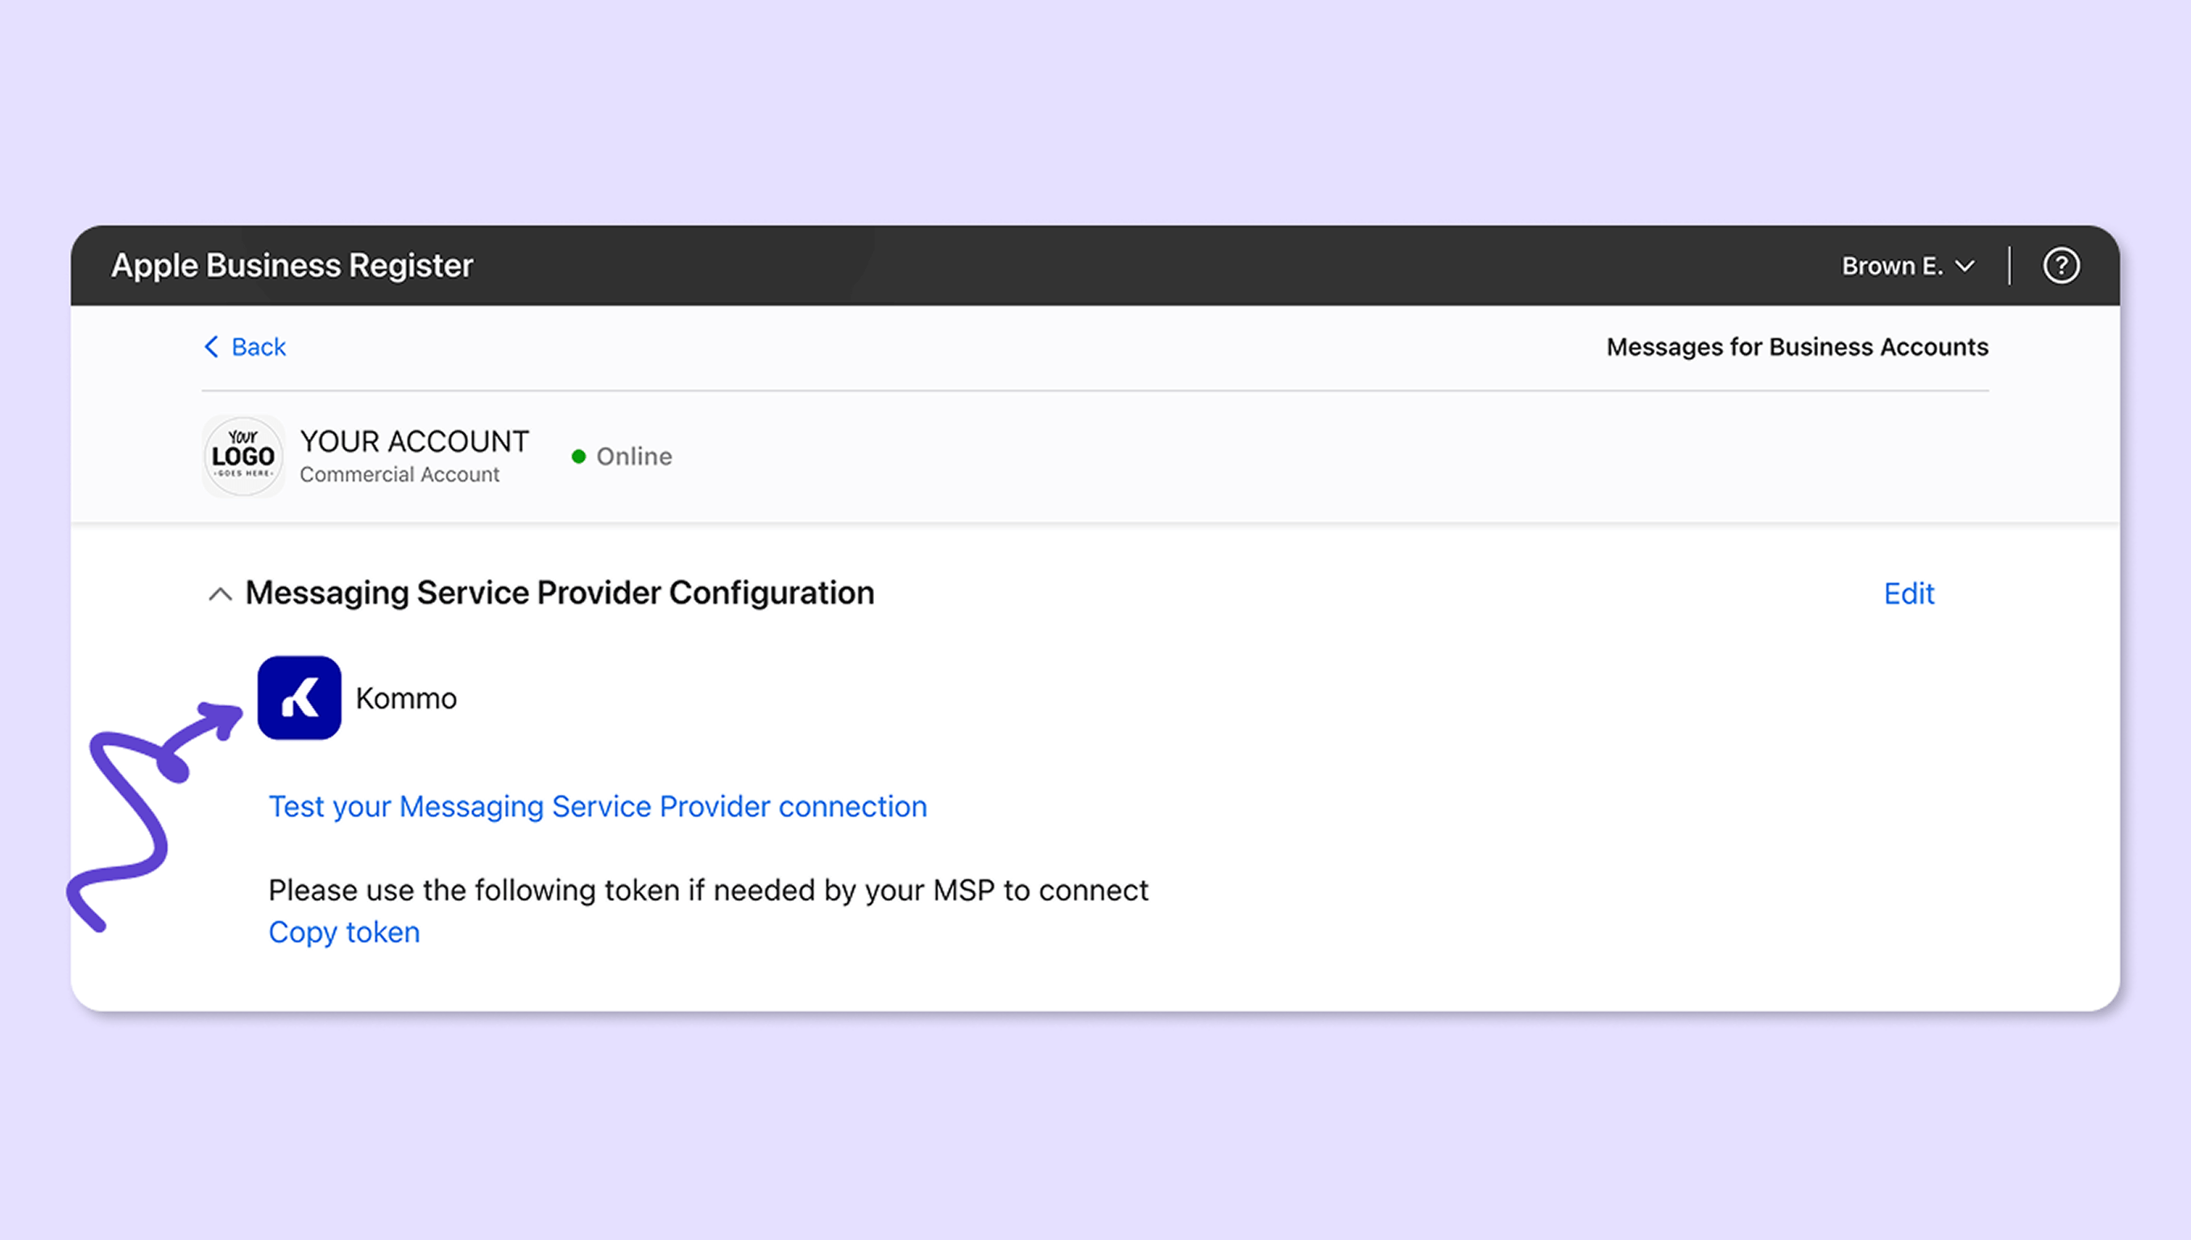The image size is (2191, 1240).
Task: Click the Your Logo account avatar
Action: click(243, 457)
